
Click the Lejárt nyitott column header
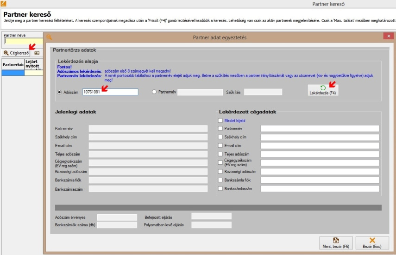(x=34, y=65)
